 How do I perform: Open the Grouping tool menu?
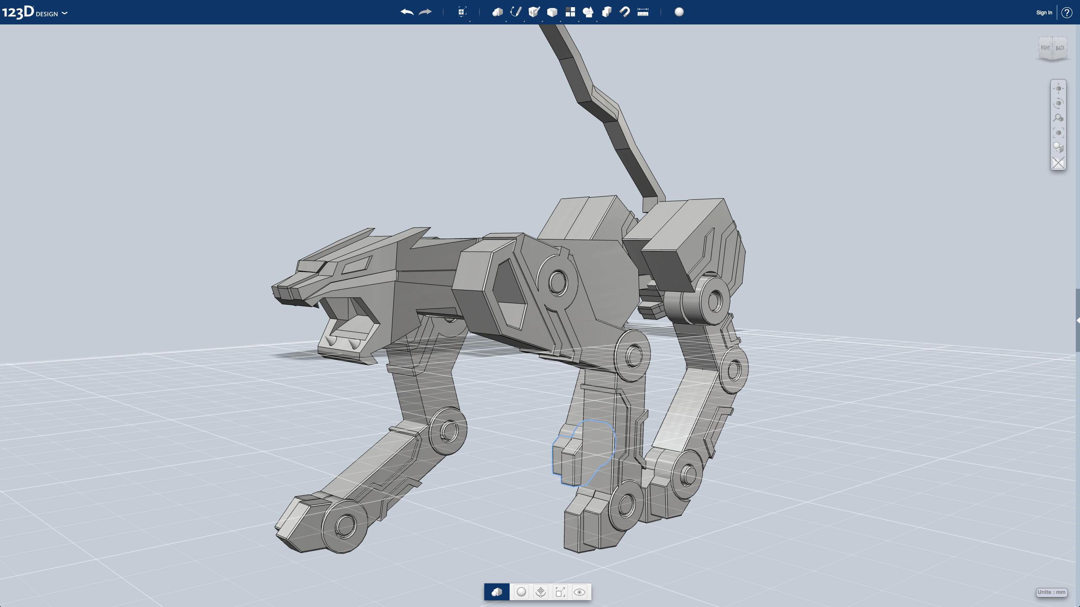[x=588, y=12]
